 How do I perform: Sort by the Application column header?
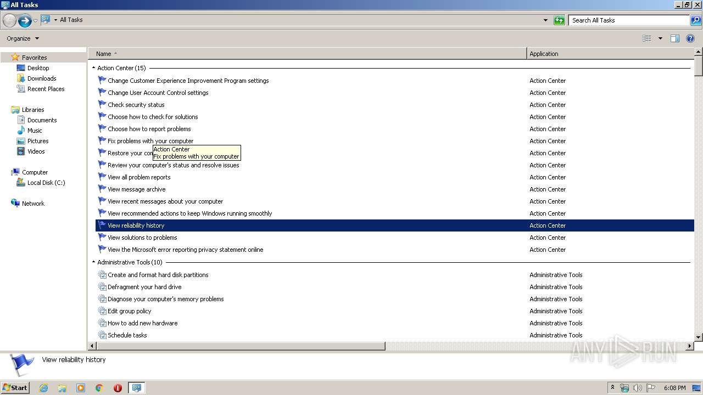tap(610, 54)
